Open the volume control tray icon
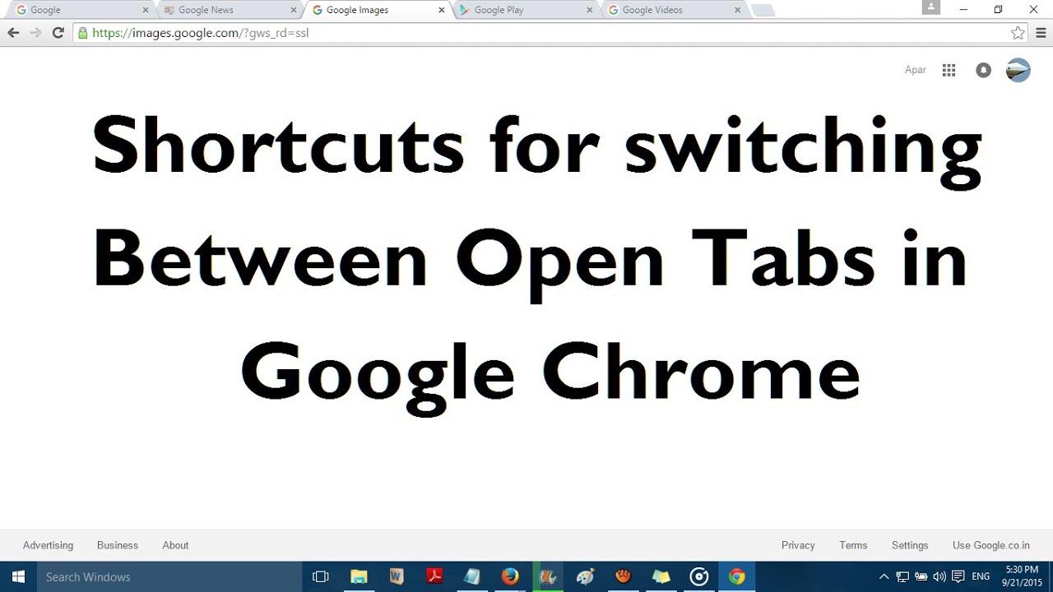Screen dimensions: 1053x592 click(939, 577)
